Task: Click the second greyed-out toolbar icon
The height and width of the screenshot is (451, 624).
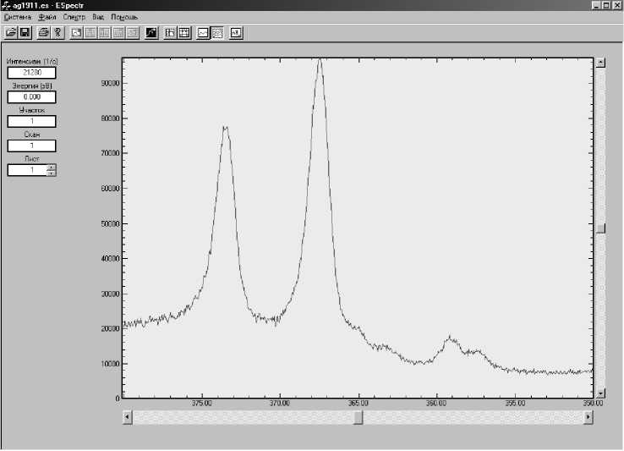Action: [x=105, y=33]
